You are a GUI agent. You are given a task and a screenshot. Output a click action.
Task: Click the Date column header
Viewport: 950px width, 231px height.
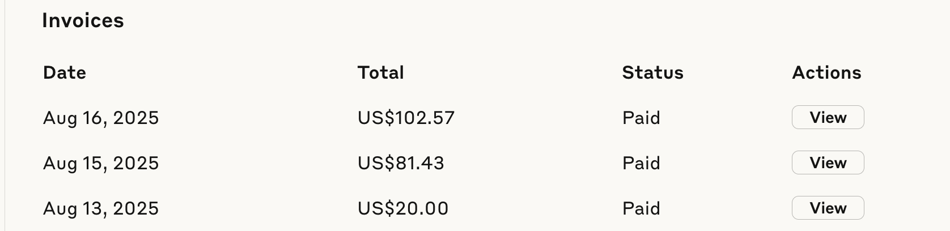click(x=65, y=72)
